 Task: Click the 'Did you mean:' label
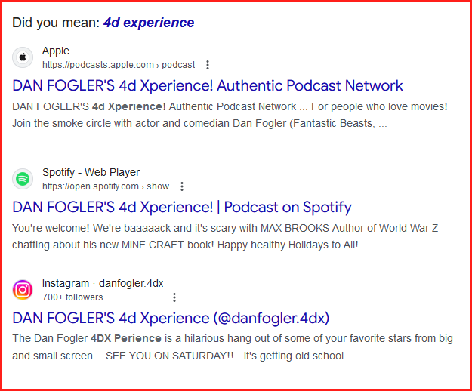click(x=56, y=23)
